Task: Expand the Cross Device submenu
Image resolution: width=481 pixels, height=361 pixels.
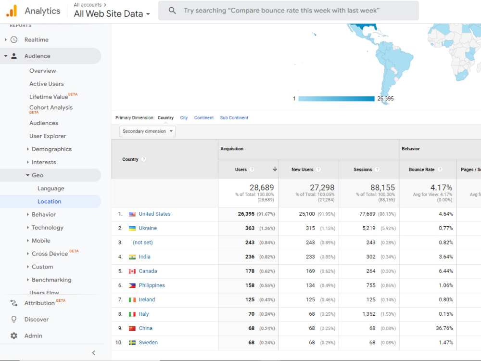Action: pos(27,254)
